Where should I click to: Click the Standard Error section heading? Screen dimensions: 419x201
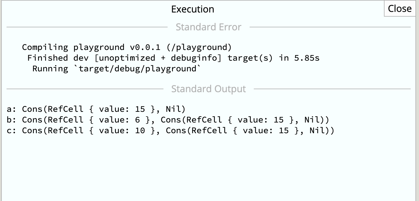point(208,27)
